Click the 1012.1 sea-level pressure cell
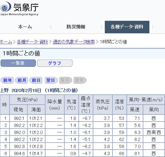The height and width of the screenshot is (157, 165). [x=36, y=118]
